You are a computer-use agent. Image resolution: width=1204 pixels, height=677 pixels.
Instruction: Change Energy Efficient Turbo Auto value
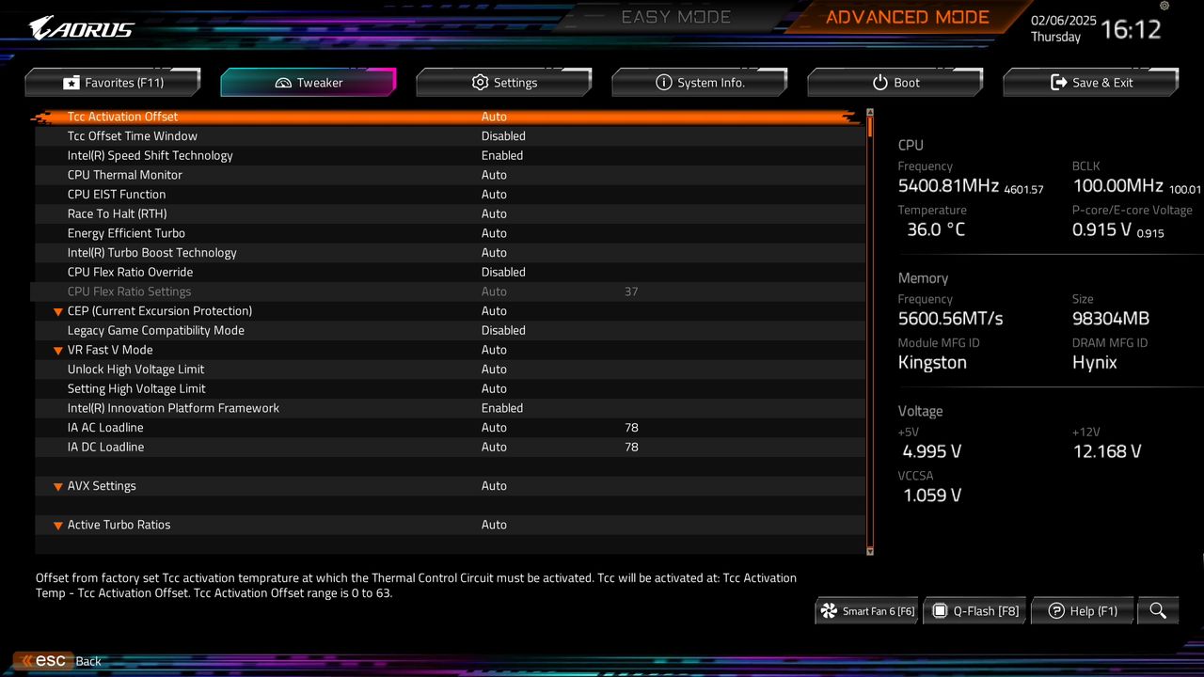click(x=494, y=233)
